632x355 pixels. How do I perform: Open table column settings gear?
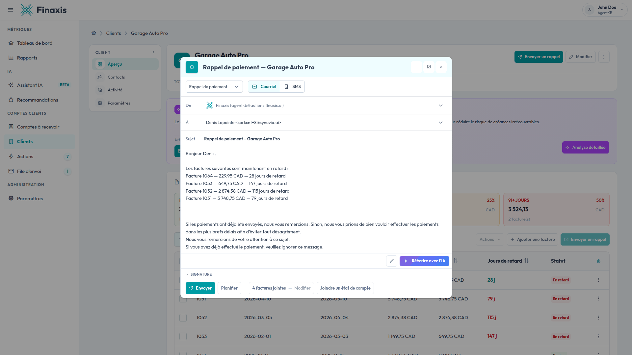coord(598,261)
